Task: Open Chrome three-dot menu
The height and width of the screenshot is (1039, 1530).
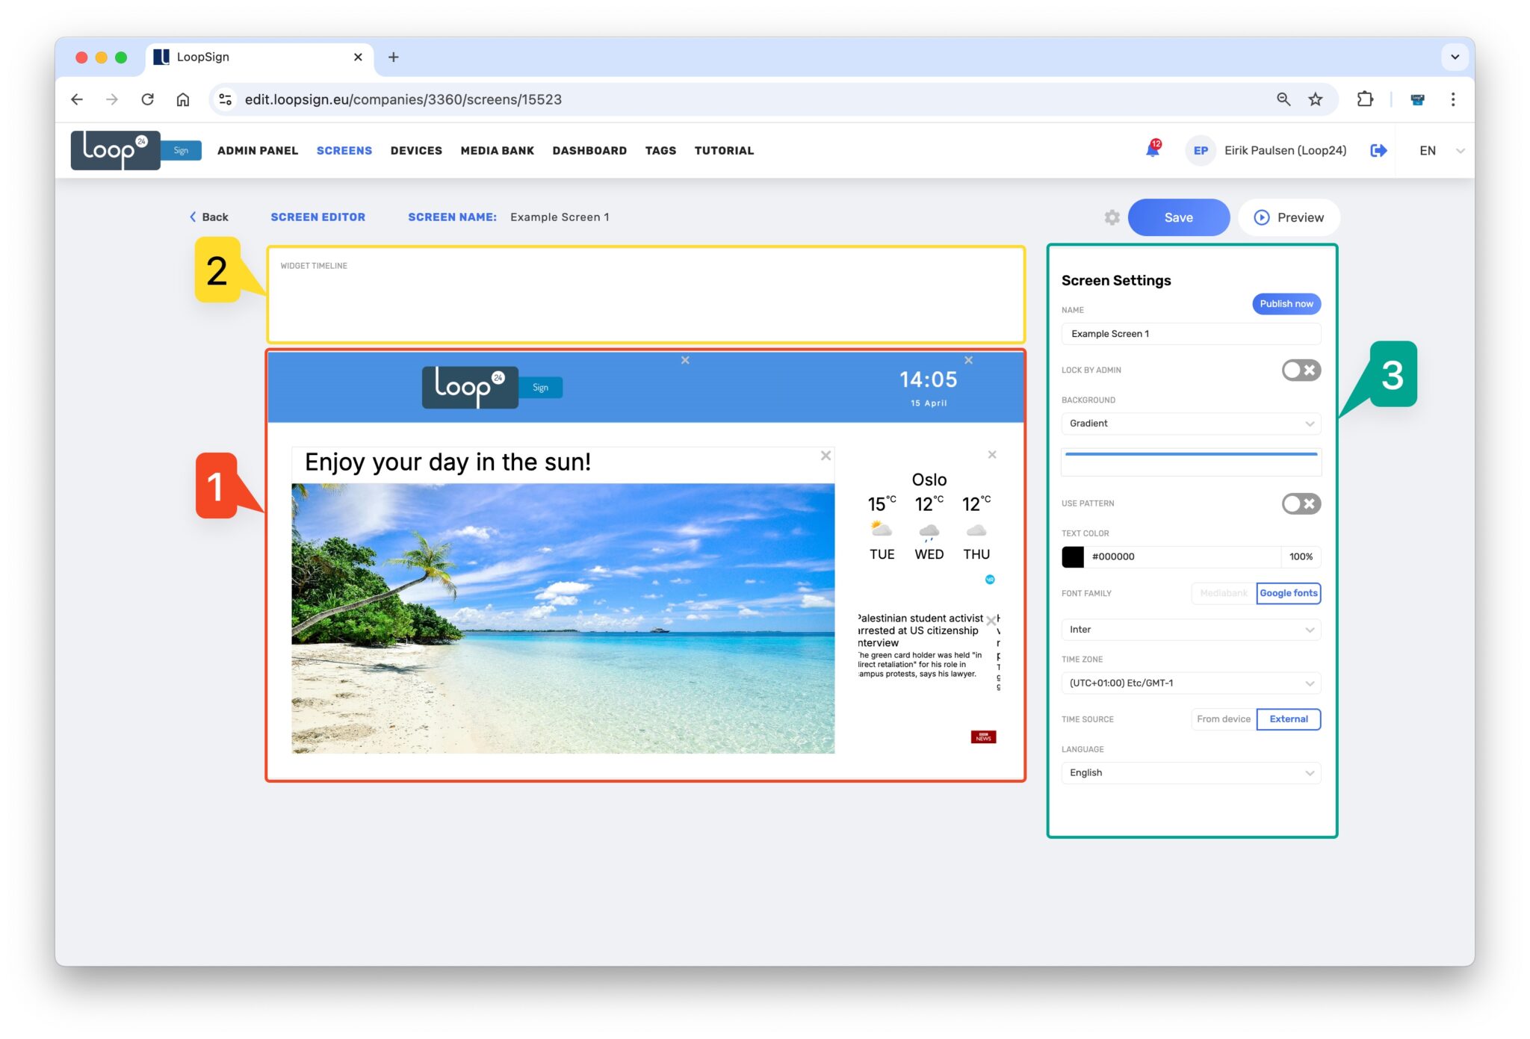Action: tap(1453, 99)
